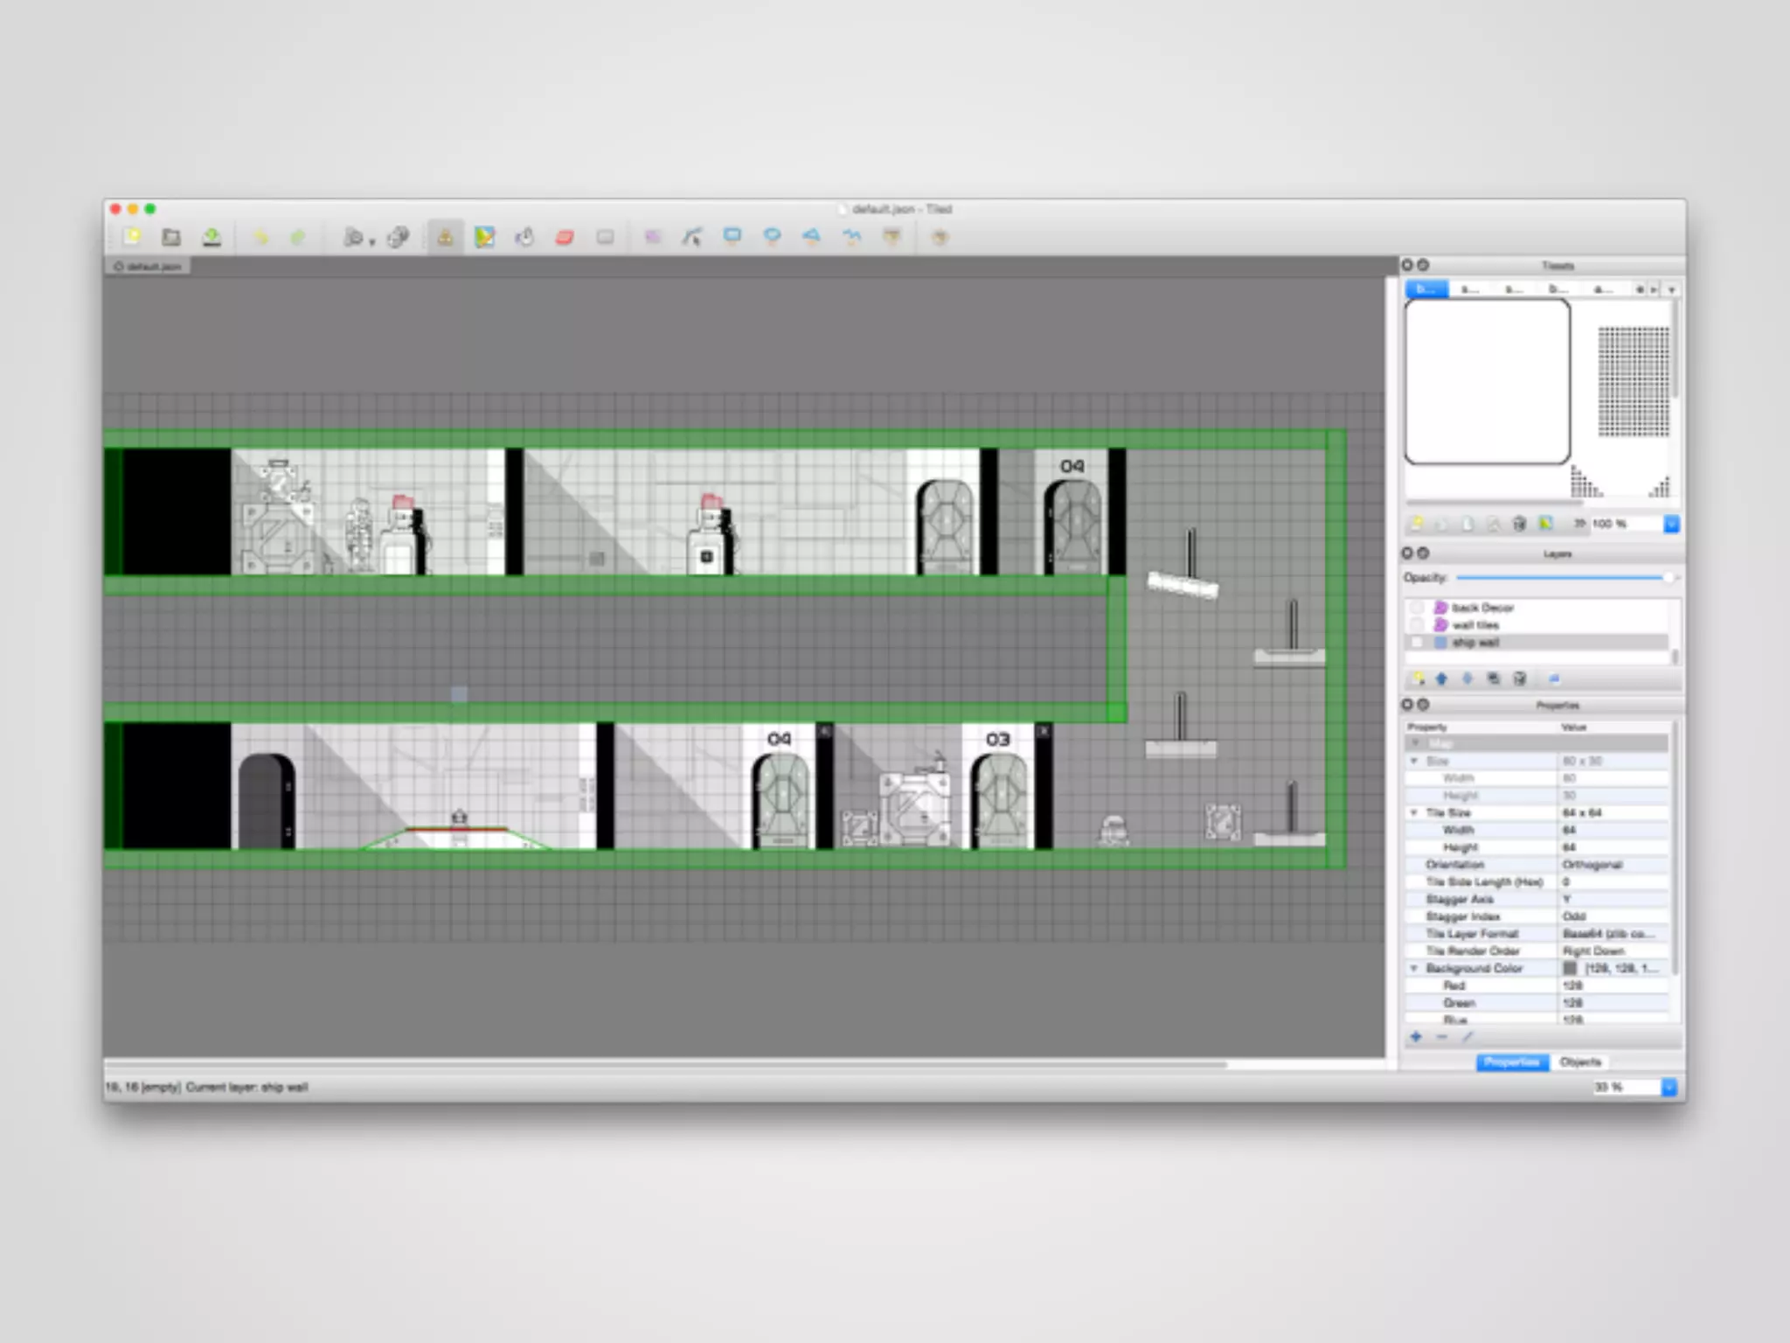Collapse the Background Color property group

tap(1414, 969)
